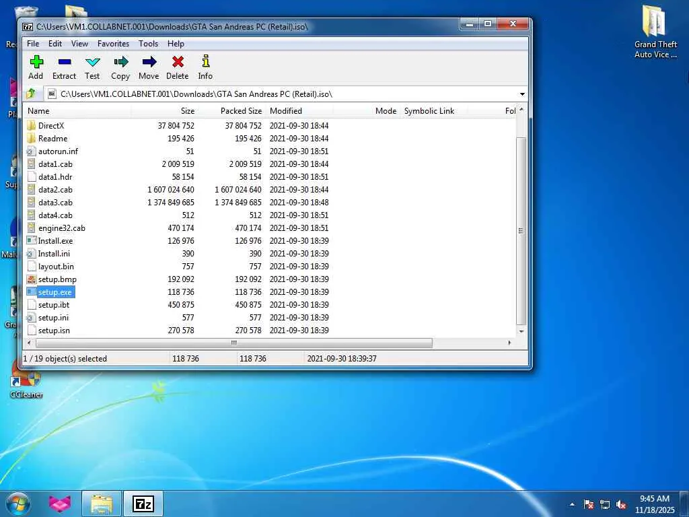This screenshot has width=689, height=517.
Task: Select the DirectX folder
Action: 51,126
